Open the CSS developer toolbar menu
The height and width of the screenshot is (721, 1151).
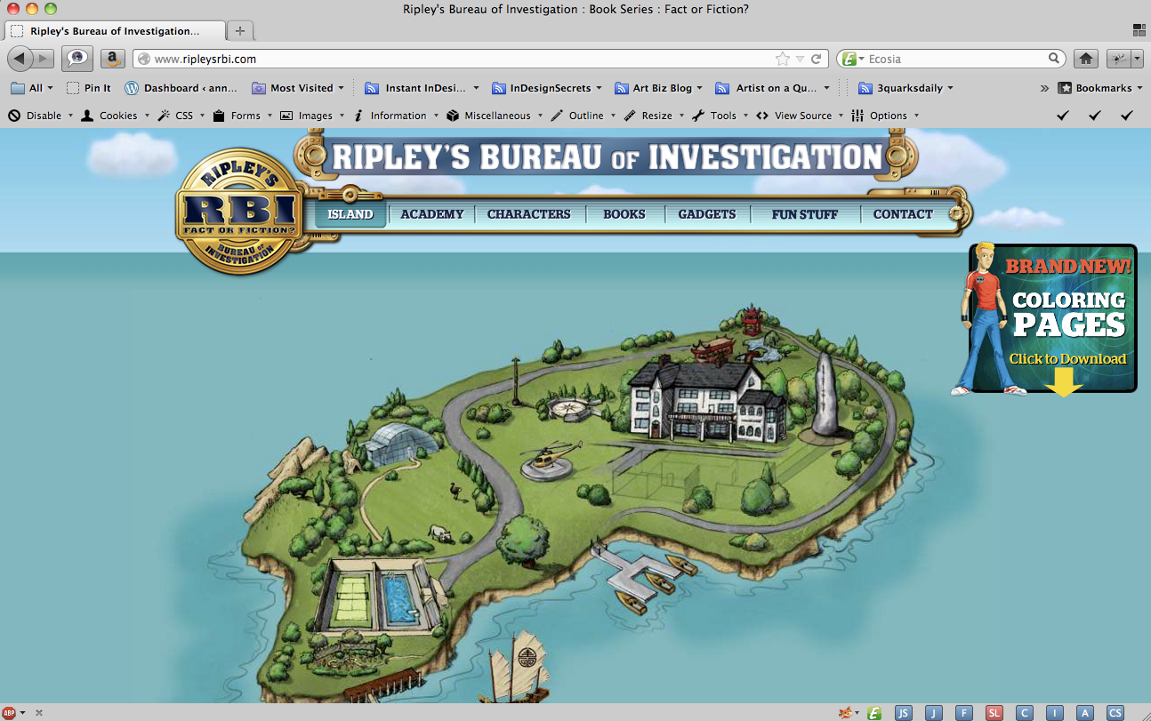181,116
